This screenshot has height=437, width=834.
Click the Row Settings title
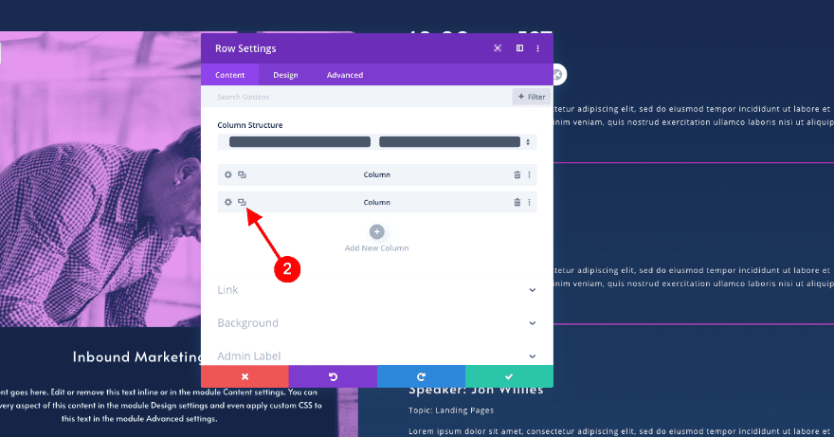point(245,48)
